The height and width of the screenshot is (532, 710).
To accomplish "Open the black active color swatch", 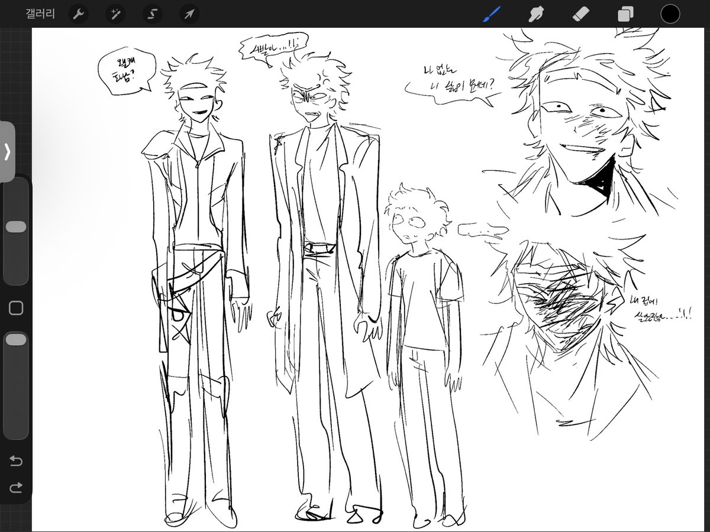I will click(670, 14).
